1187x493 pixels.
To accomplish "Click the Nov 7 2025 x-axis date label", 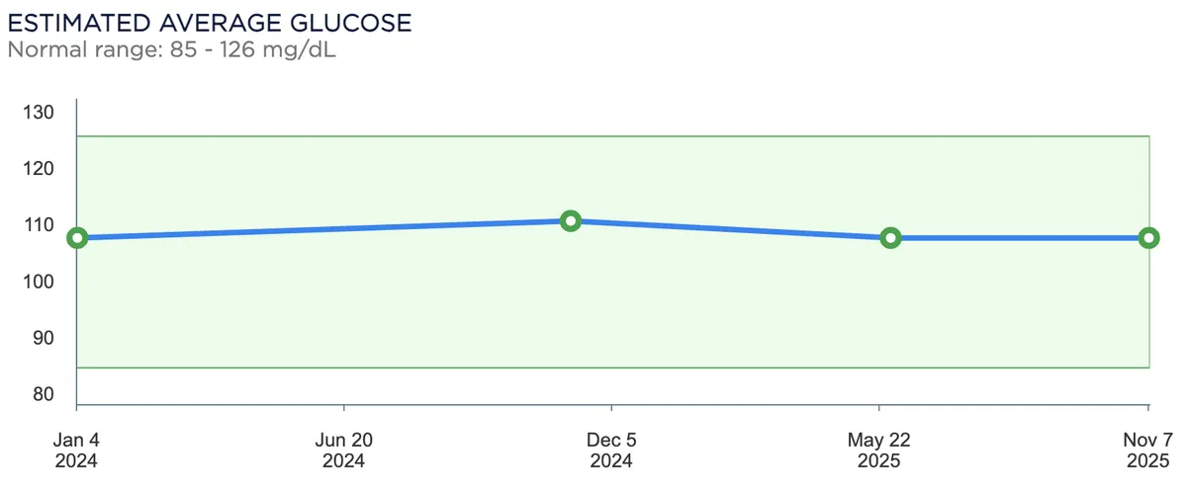I will (1147, 451).
